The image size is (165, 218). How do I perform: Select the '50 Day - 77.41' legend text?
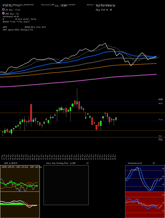click(13, 10)
